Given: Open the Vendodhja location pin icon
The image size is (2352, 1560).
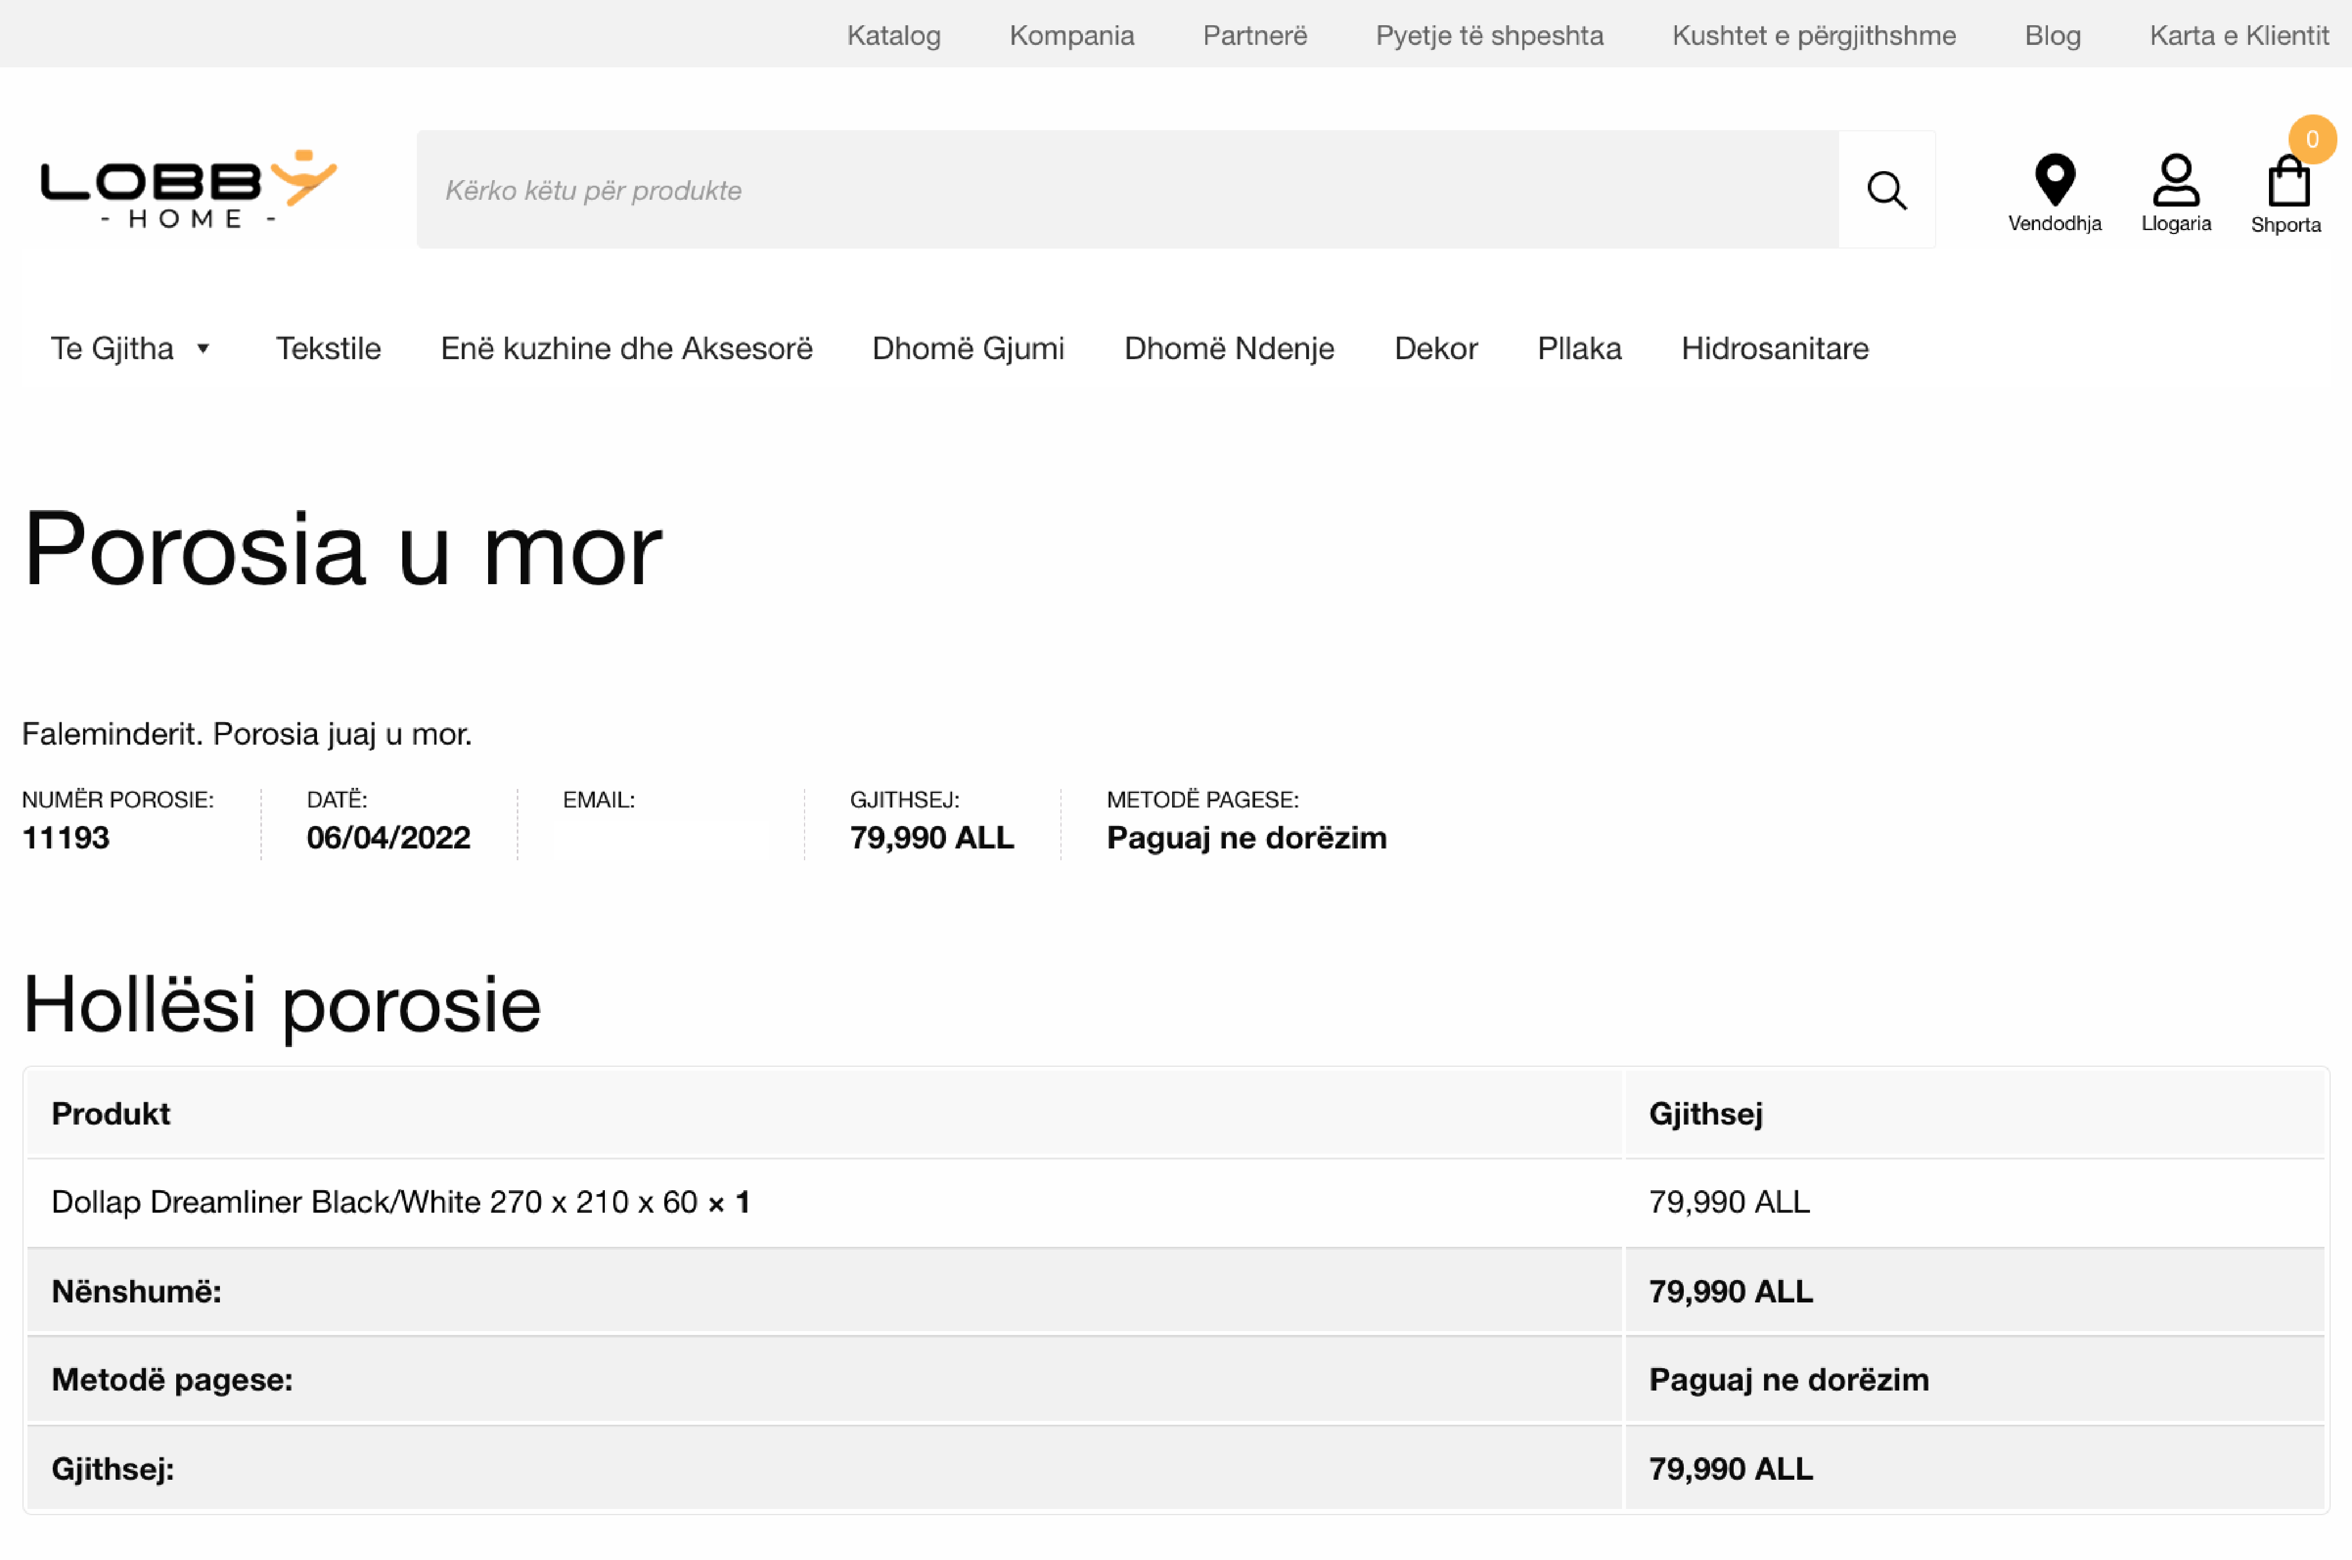Looking at the screenshot, I should [x=2055, y=180].
